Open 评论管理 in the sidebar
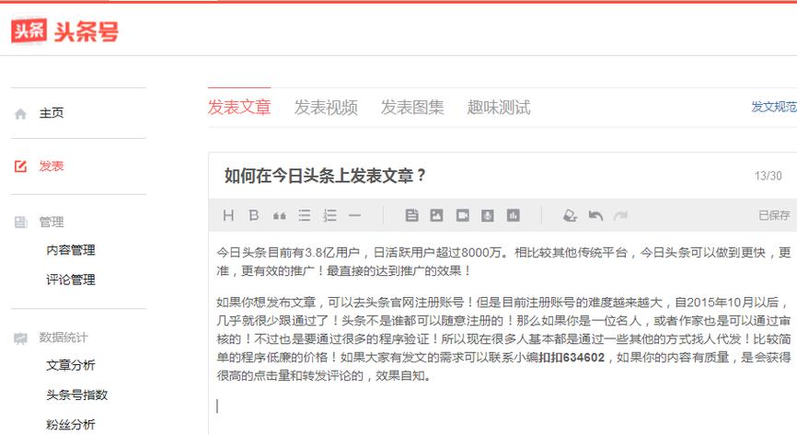The image size is (797, 435). point(71,280)
